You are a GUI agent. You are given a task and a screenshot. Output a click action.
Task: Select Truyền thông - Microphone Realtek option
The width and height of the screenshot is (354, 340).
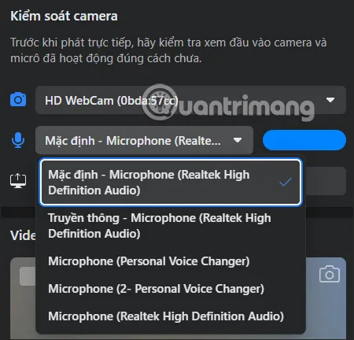point(171,226)
